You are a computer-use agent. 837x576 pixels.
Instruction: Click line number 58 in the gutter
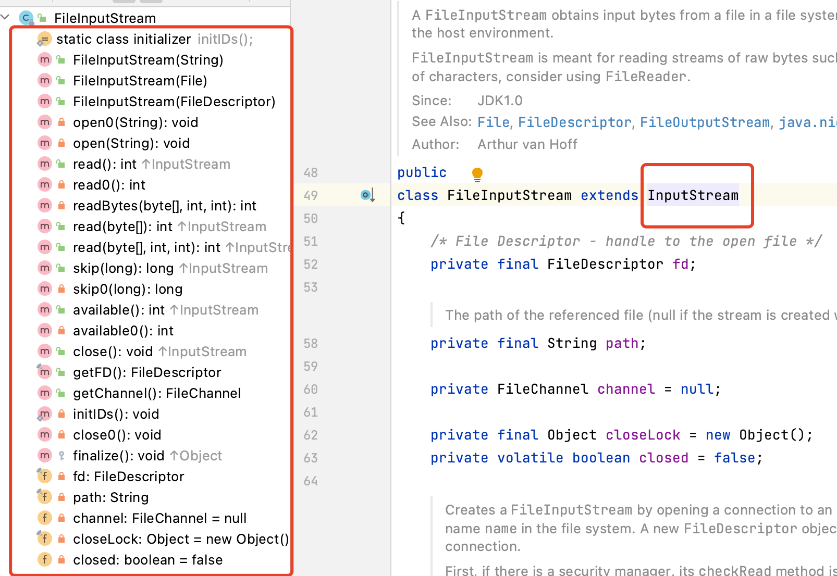(x=311, y=343)
